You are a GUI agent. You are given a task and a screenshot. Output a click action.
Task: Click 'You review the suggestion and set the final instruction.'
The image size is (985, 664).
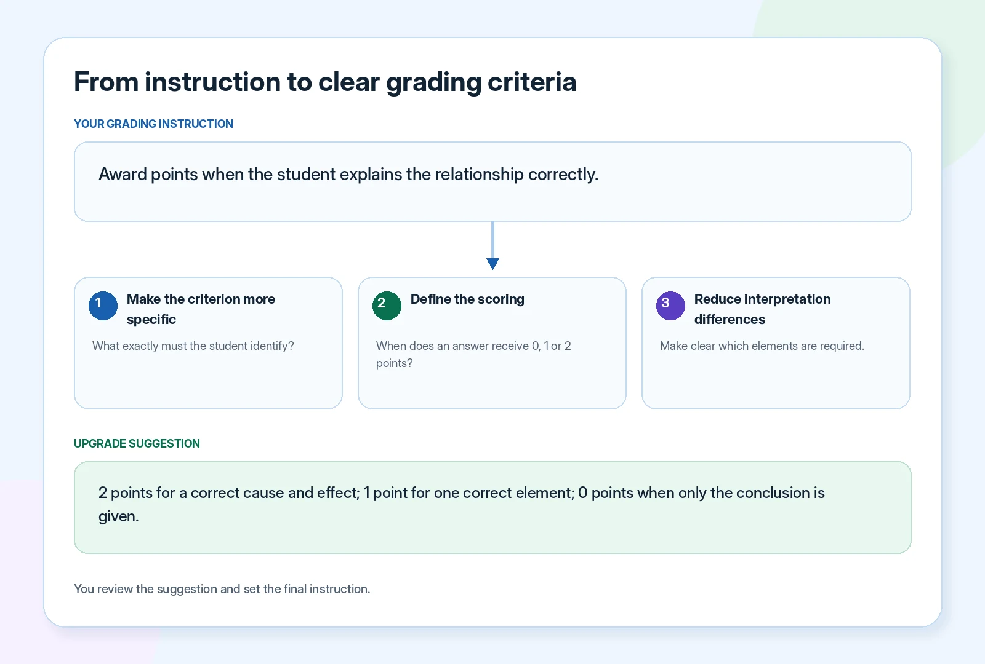point(222,589)
